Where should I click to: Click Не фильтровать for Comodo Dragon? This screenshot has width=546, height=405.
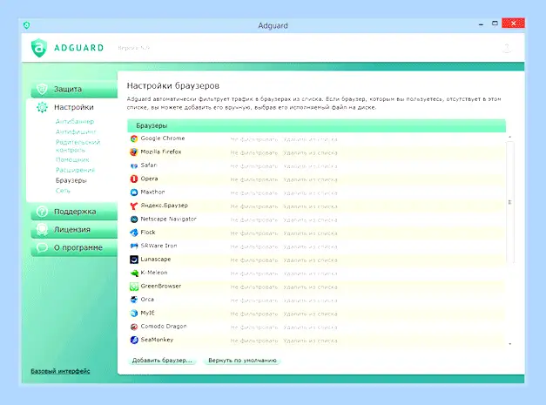[x=254, y=327]
